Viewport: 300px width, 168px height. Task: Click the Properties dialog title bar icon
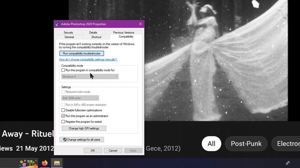coord(58,24)
